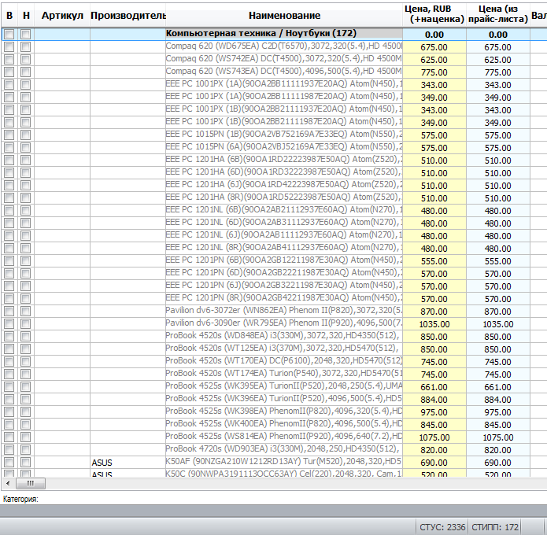Click the 820.00 price-list price cell
The width and height of the screenshot is (547, 535).
coord(498,450)
